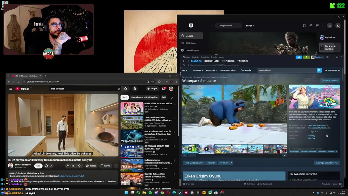Select Unreal Engine in Epic sidebar

pyautogui.click(x=192, y=50)
